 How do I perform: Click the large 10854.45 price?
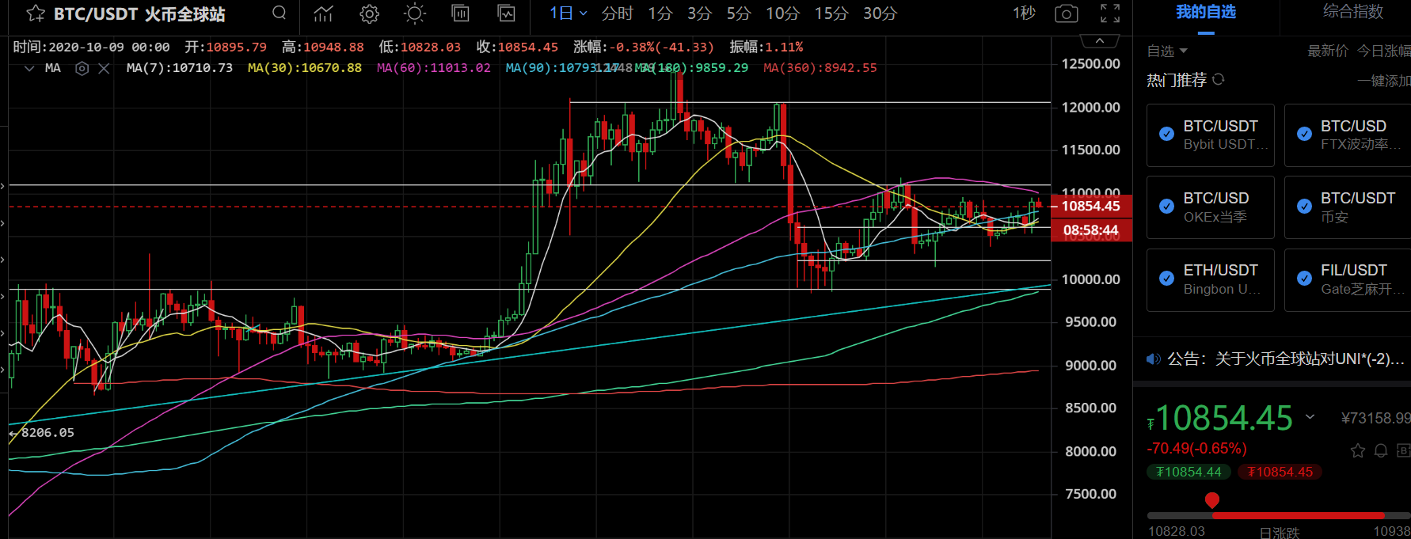tap(1224, 418)
